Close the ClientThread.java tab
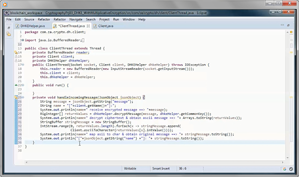Viewport: 299px width, 177px height. tap(88, 26)
